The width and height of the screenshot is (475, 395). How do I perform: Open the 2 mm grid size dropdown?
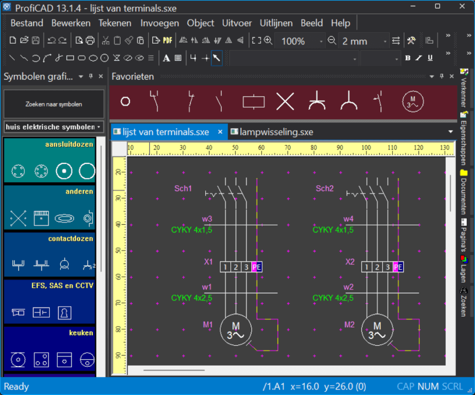tap(385, 41)
